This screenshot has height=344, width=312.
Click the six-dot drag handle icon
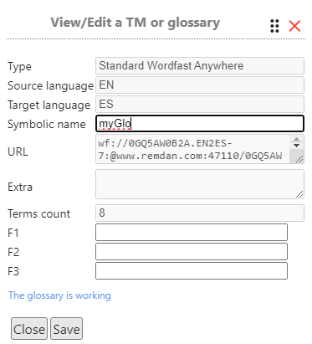point(274,26)
